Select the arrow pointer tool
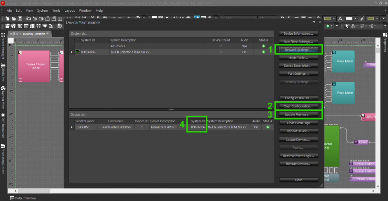This screenshot has height=201, width=388. (347, 26)
